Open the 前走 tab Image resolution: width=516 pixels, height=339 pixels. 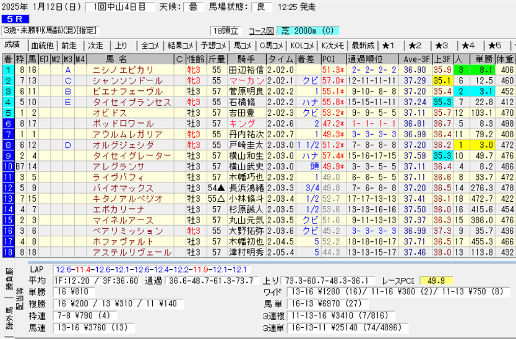[x=69, y=45]
